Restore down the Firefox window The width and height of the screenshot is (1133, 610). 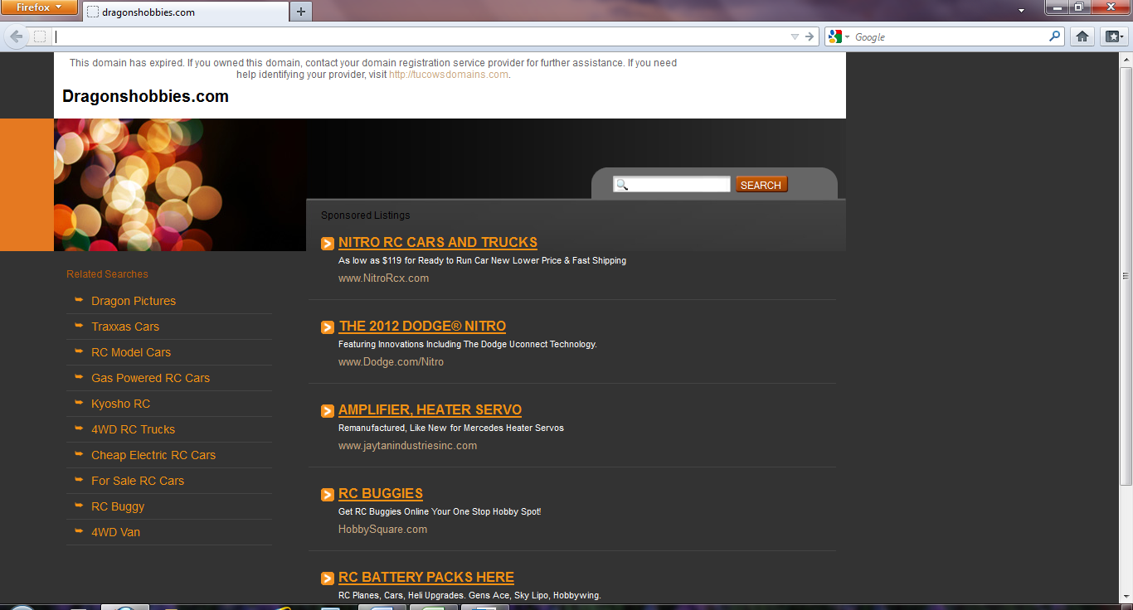[x=1078, y=7]
